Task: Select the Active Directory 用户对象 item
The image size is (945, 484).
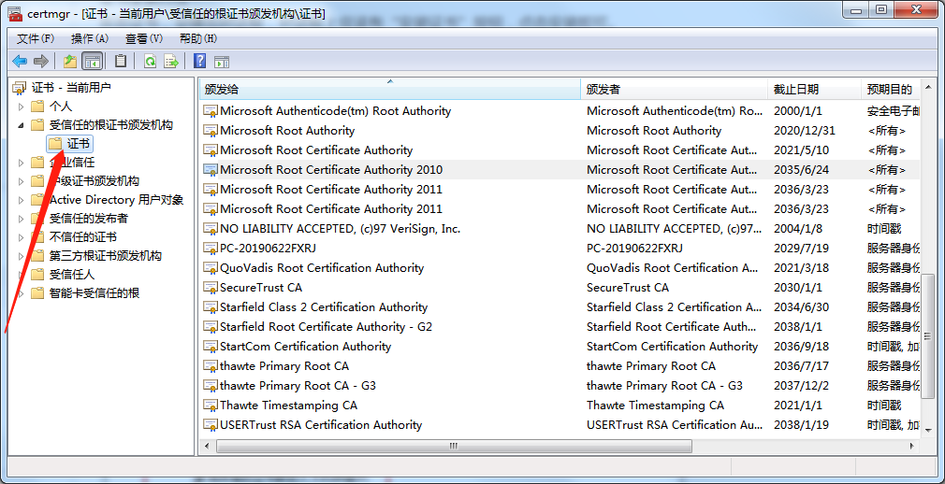Action: (x=116, y=200)
